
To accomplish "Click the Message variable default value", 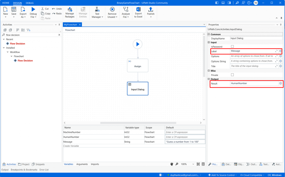I will click(x=185, y=142).
